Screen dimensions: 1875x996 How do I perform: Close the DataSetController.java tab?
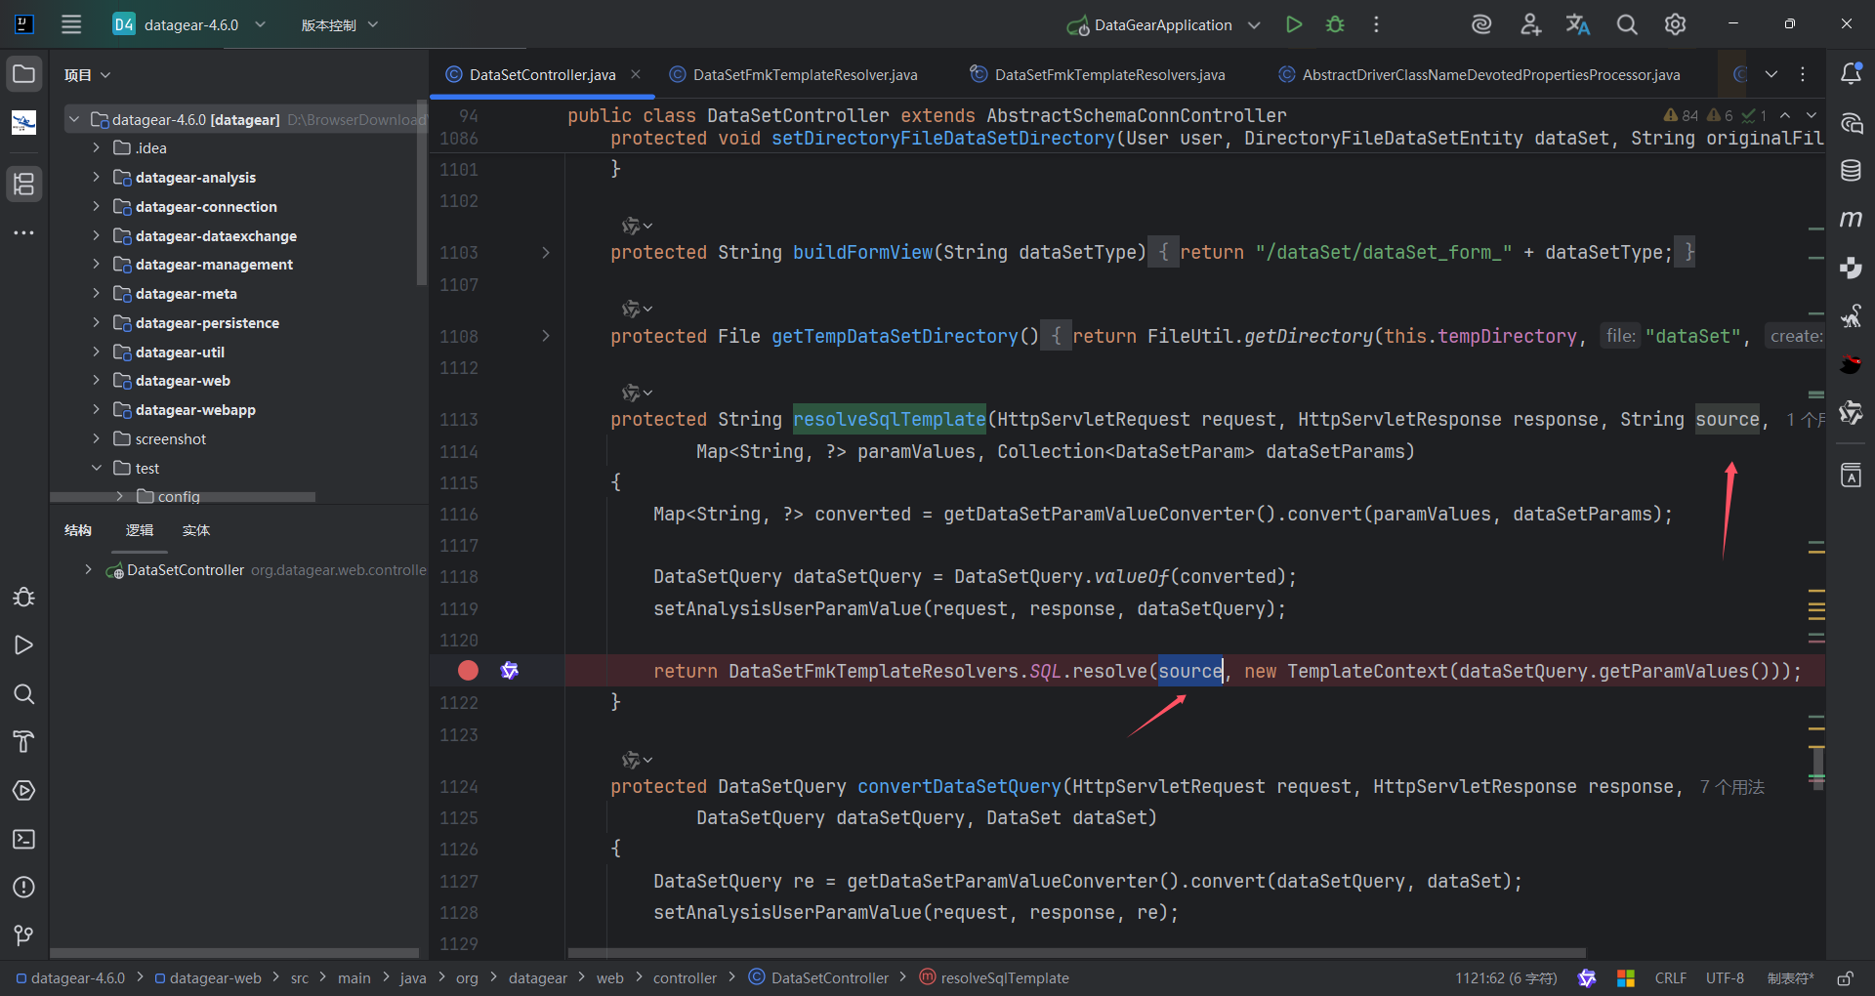636,74
